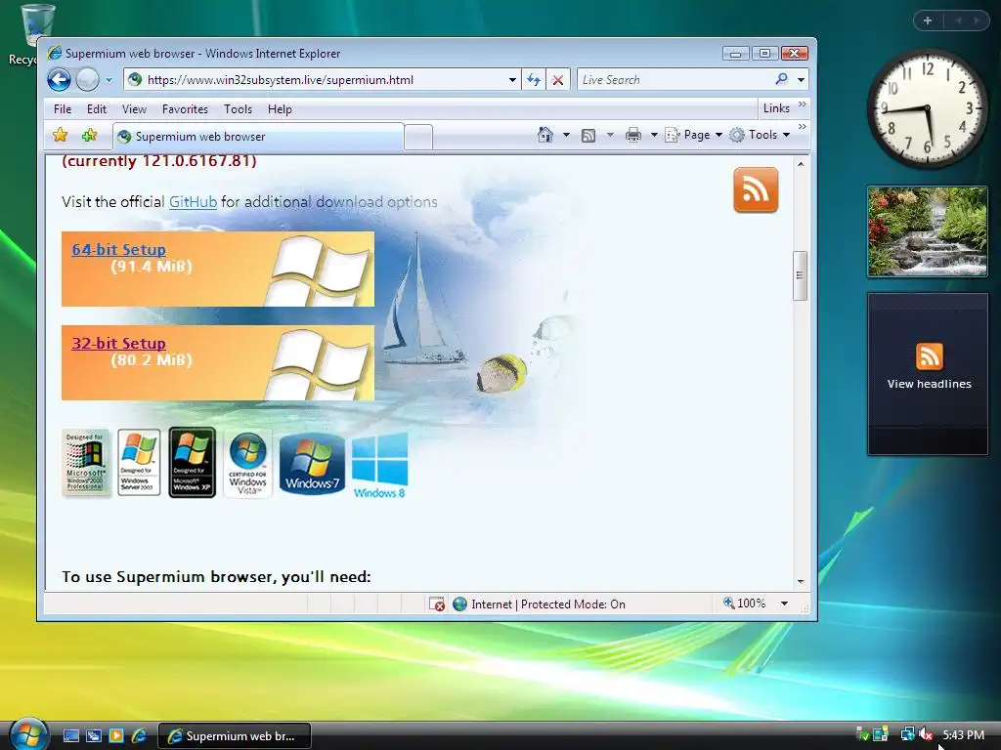
Task: Open the recent pages dropdown arrow
Action: tap(109, 80)
